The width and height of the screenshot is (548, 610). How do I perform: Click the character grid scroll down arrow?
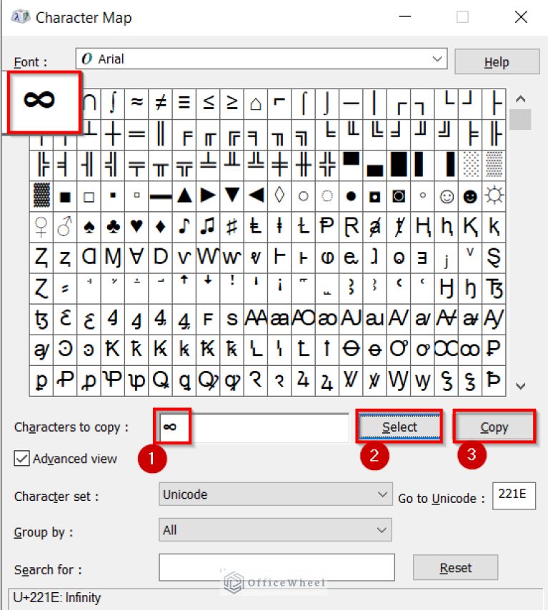(521, 386)
